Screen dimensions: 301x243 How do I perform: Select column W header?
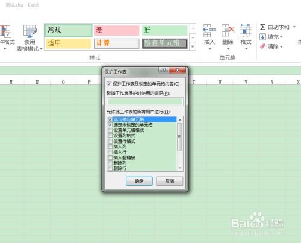[272, 82]
